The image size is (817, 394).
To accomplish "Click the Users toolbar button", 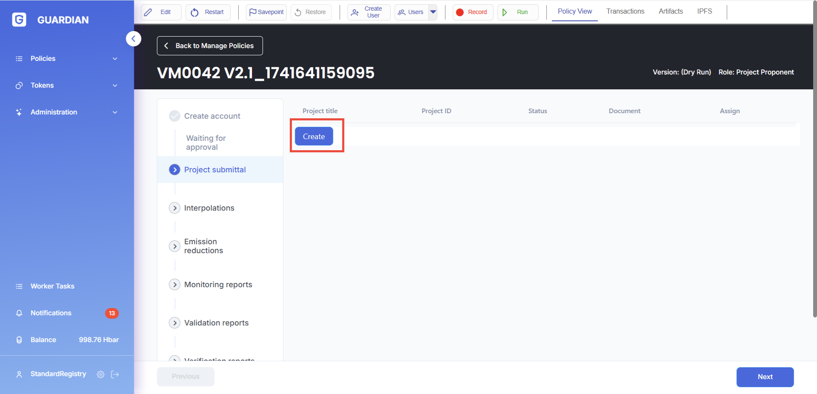I will coord(411,12).
